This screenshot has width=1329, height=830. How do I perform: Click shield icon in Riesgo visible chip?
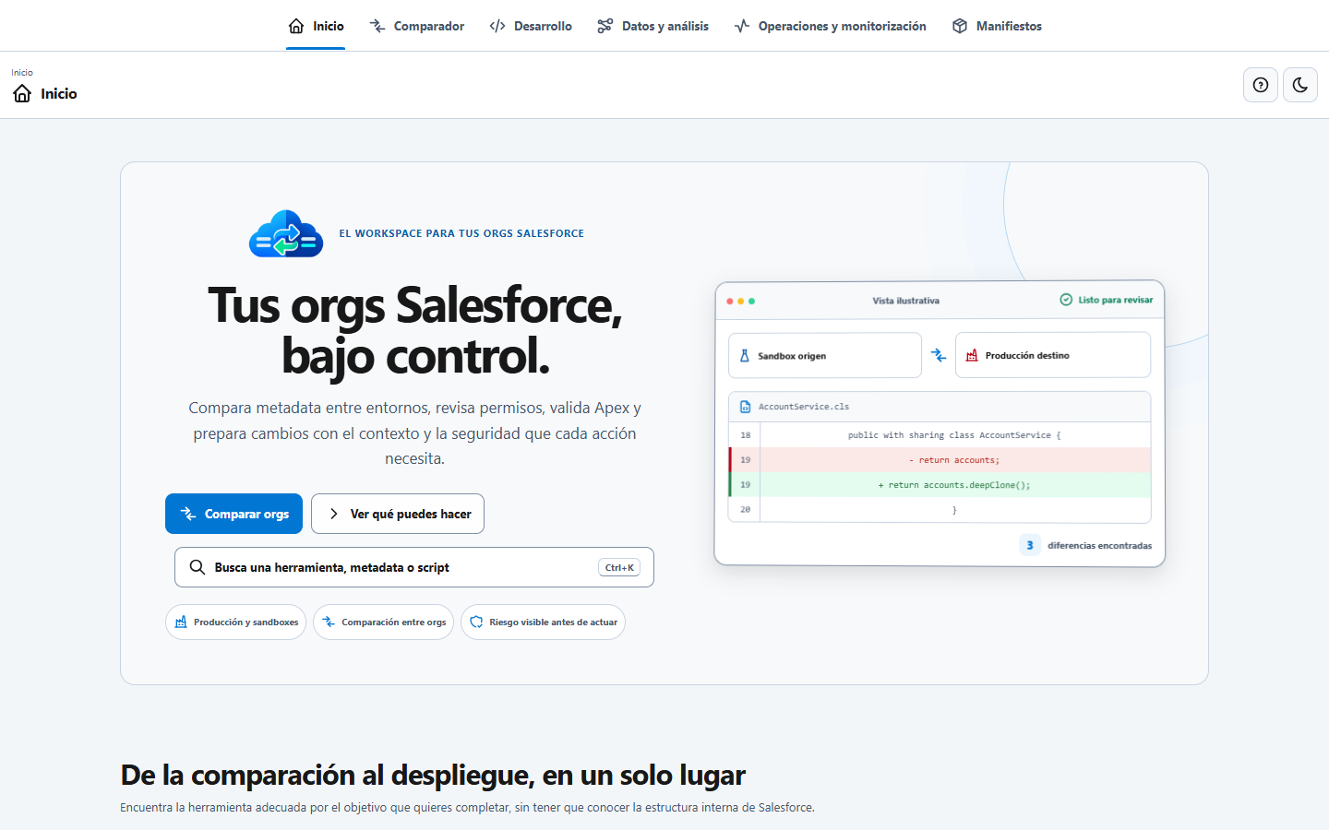[x=476, y=622]
